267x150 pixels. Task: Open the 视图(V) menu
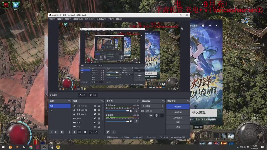tap(68, 19)
